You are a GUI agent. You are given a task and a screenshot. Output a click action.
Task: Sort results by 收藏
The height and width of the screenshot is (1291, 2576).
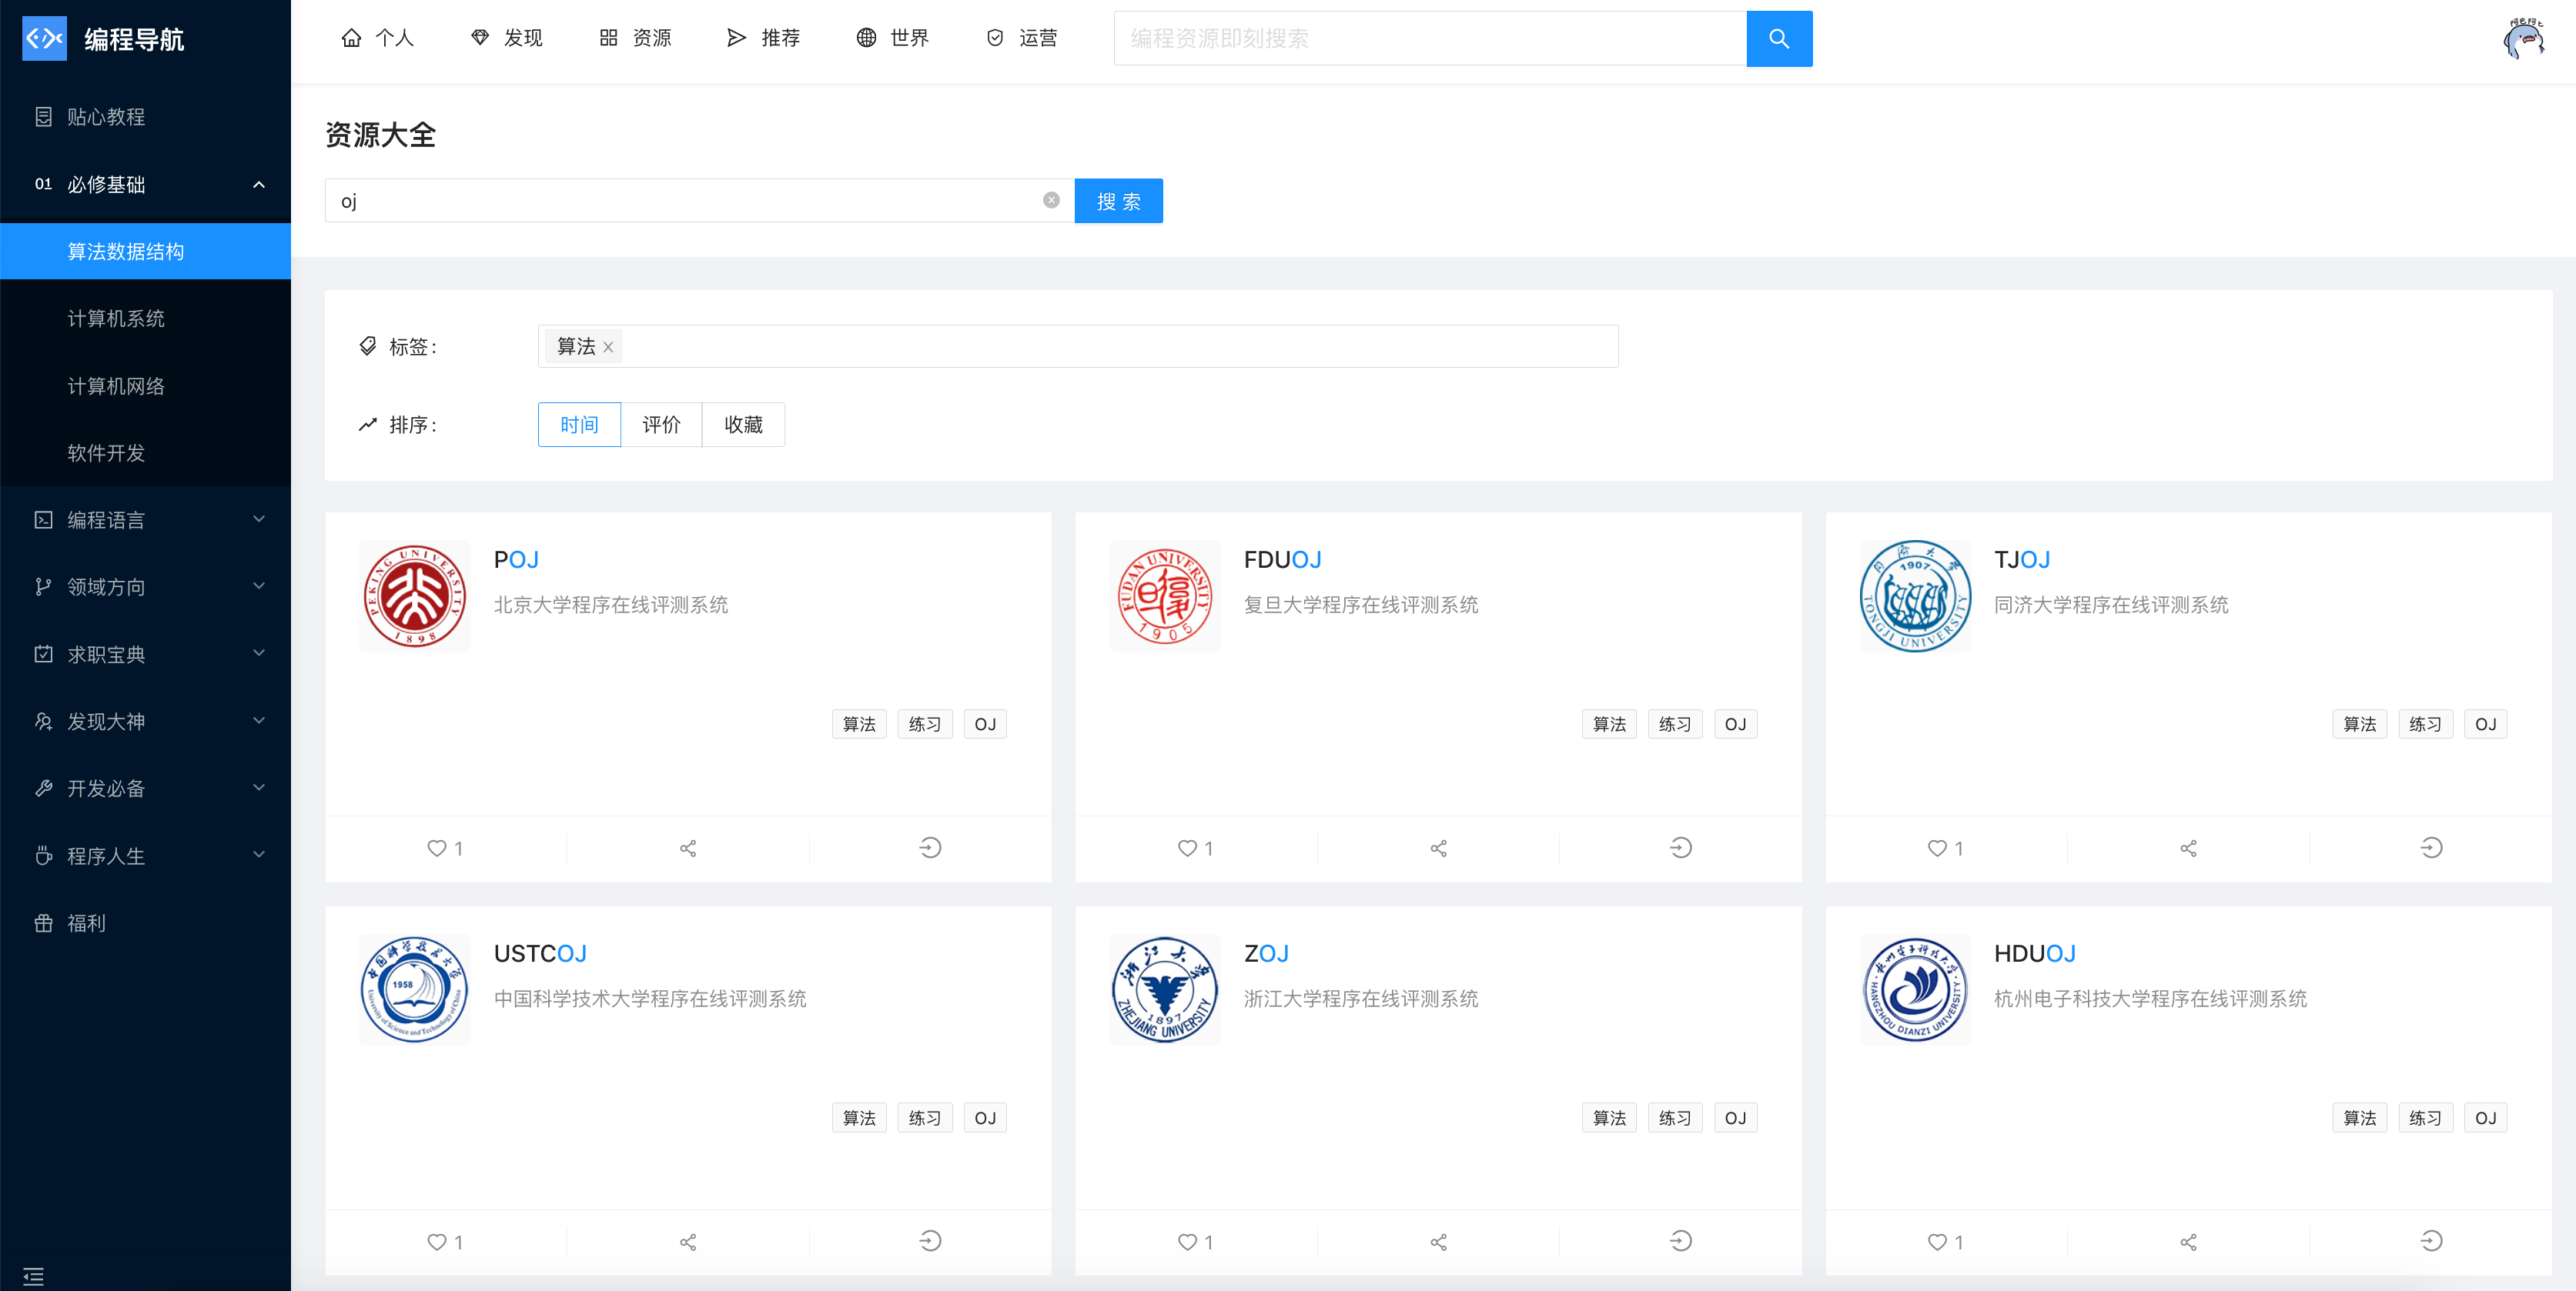[x=743, y=425]
